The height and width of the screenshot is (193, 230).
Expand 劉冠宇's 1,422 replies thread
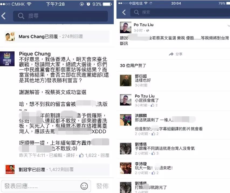coord(57,169)
